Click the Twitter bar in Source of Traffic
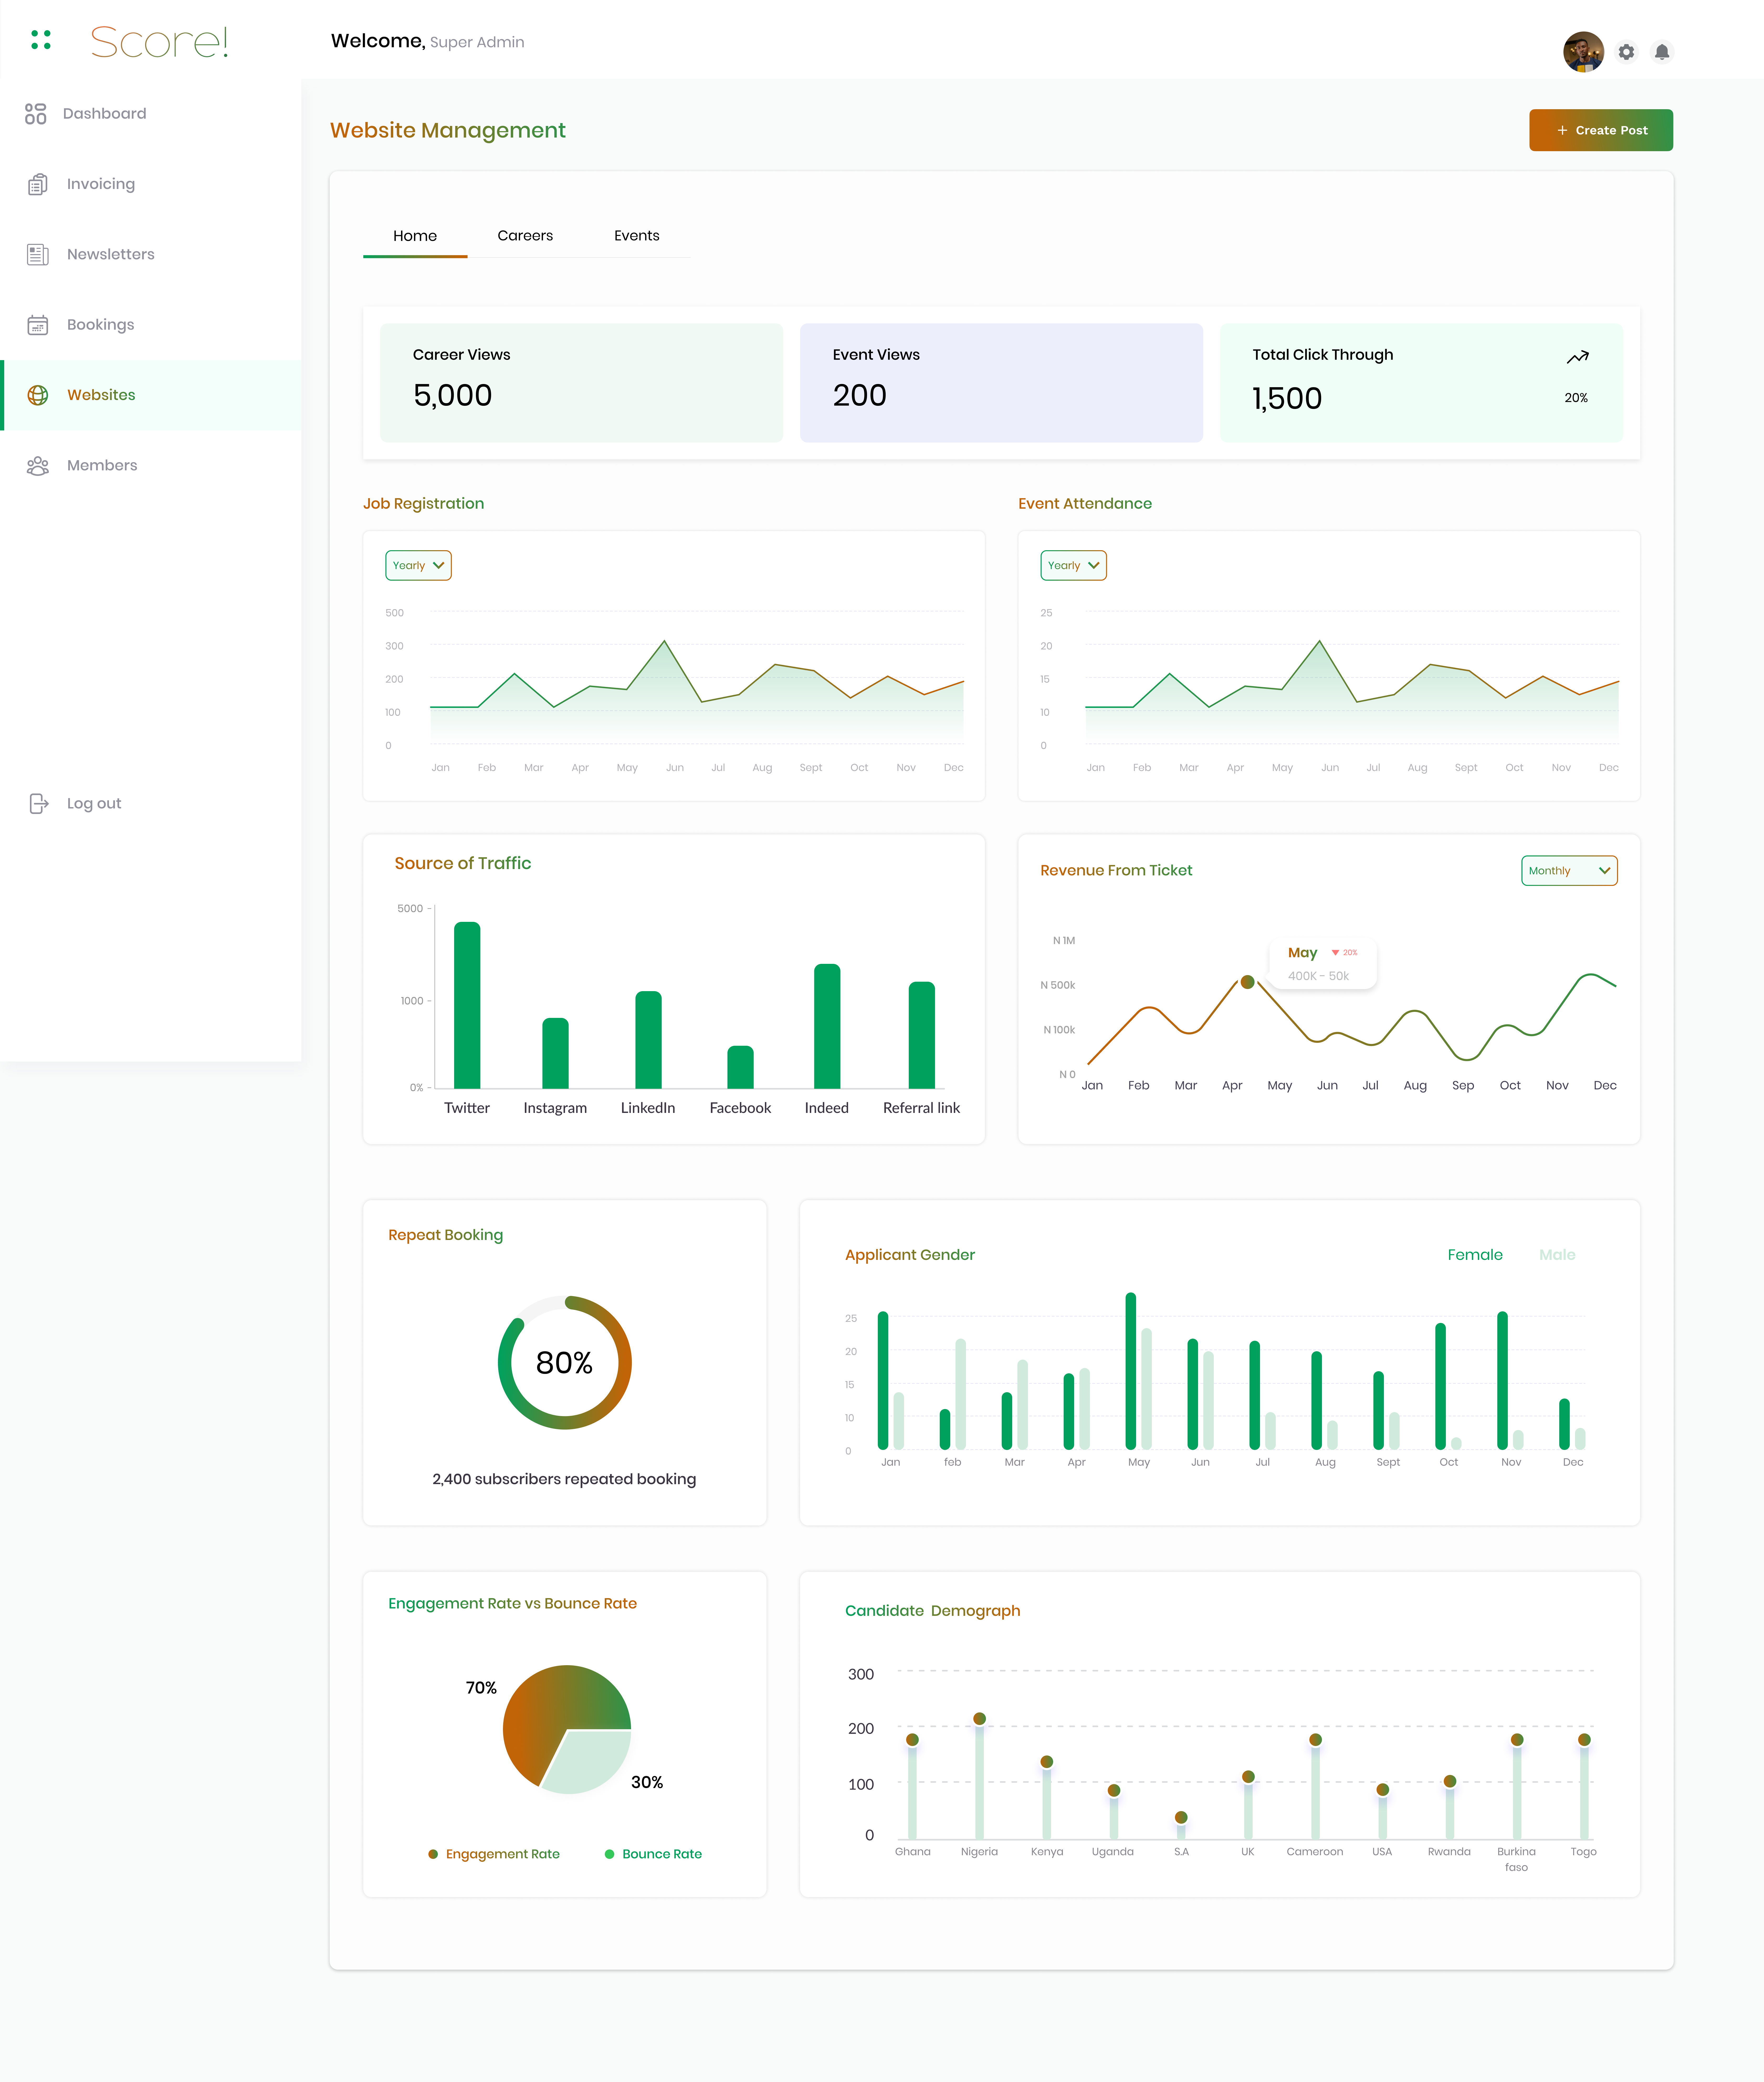Image resolution: width=1764 pixels, height=2082 pixels. coord(467,1005)
